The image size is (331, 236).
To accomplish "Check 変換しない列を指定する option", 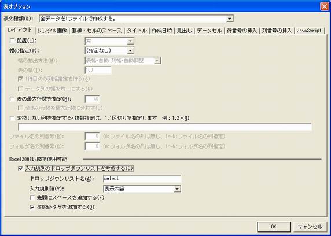I will [13, 118].
